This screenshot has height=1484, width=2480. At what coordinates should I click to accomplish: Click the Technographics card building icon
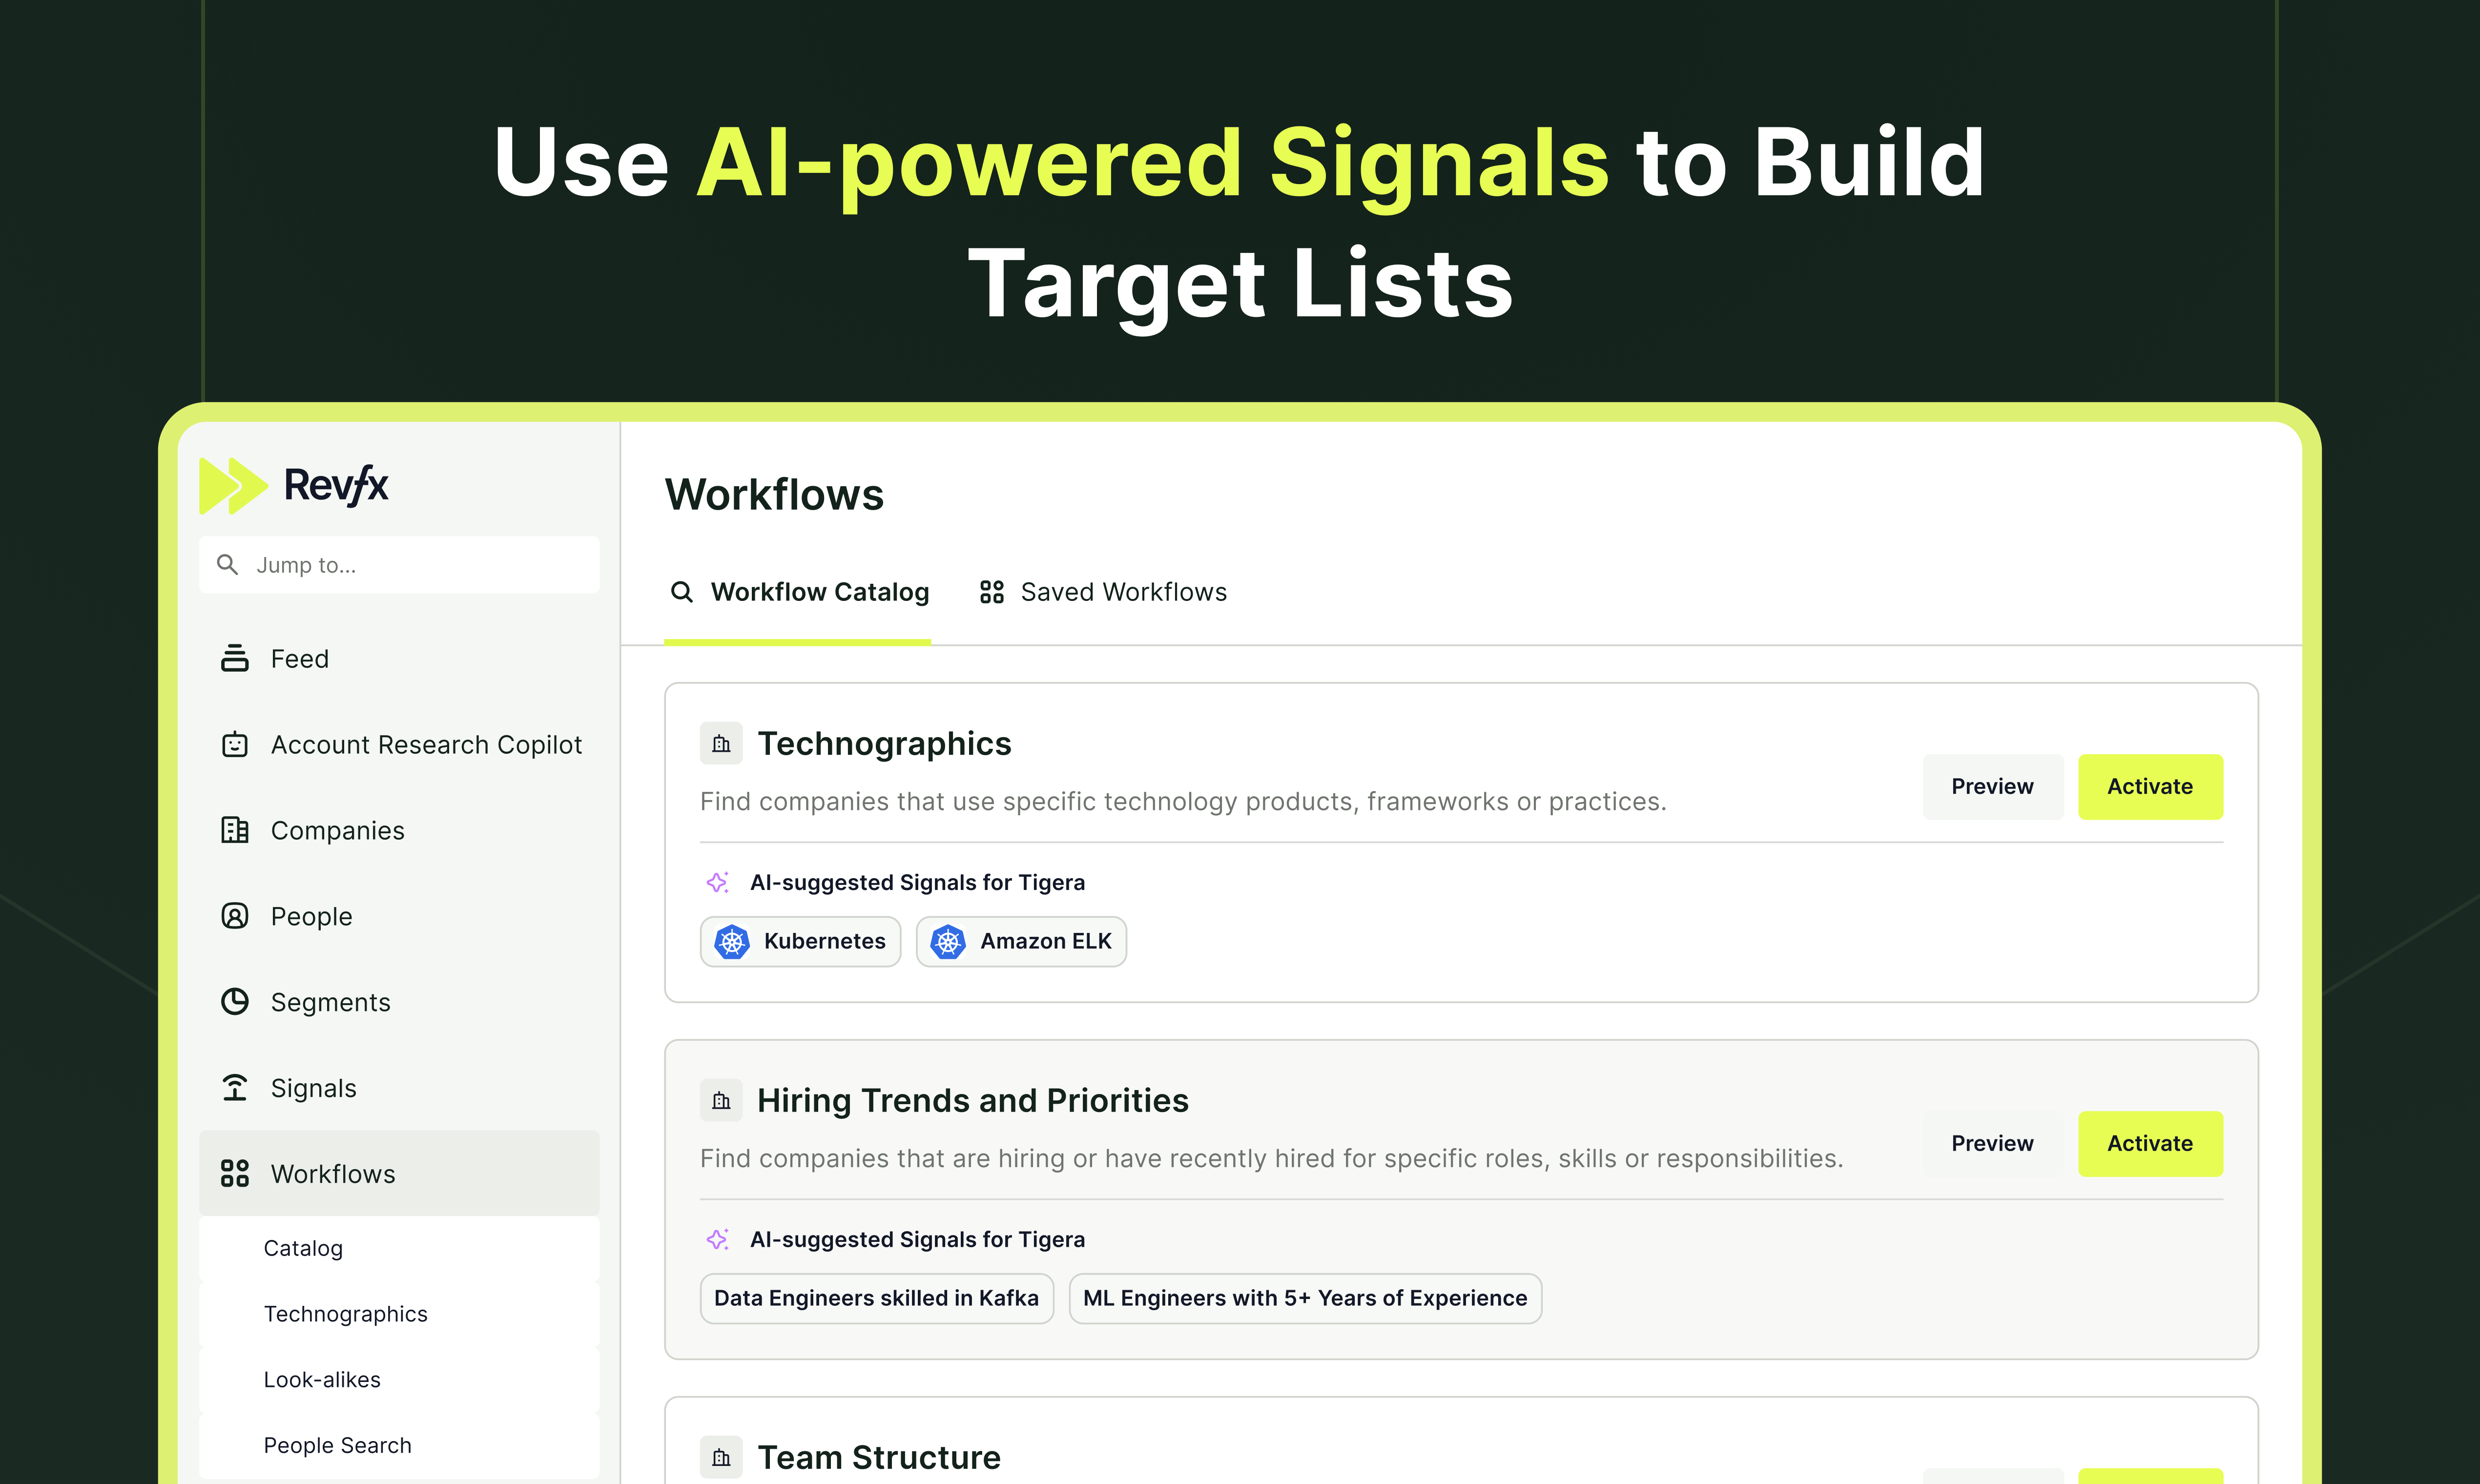coord(721,744)
